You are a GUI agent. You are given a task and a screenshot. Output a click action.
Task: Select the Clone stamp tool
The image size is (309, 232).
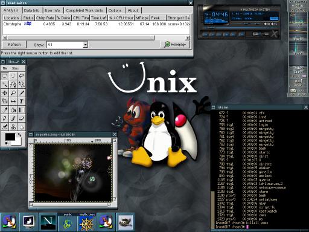[x=13, y=127]
